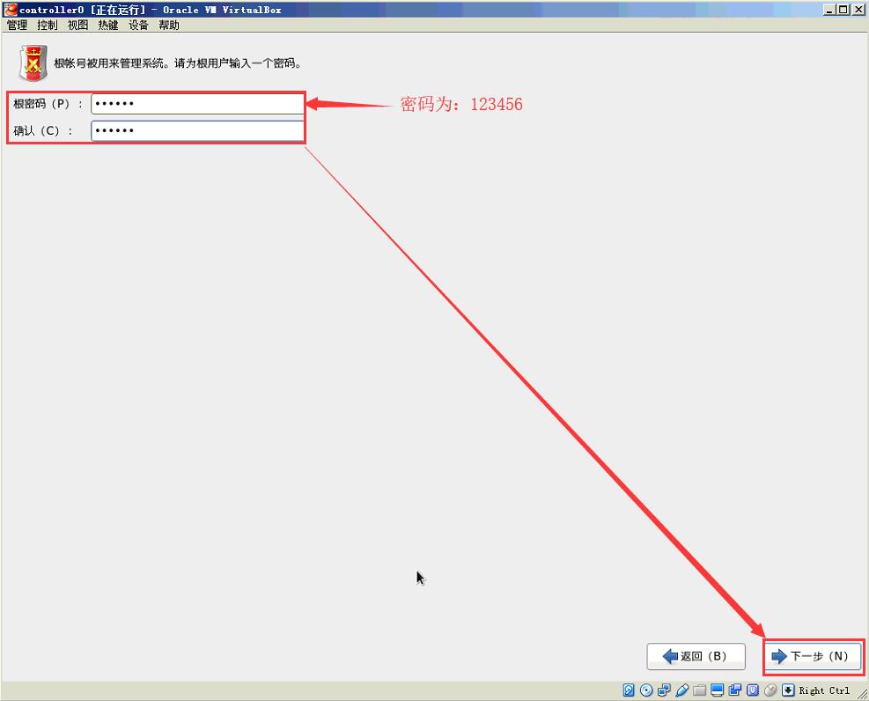Click the 根密码 (P) label

tap(48, 104)
